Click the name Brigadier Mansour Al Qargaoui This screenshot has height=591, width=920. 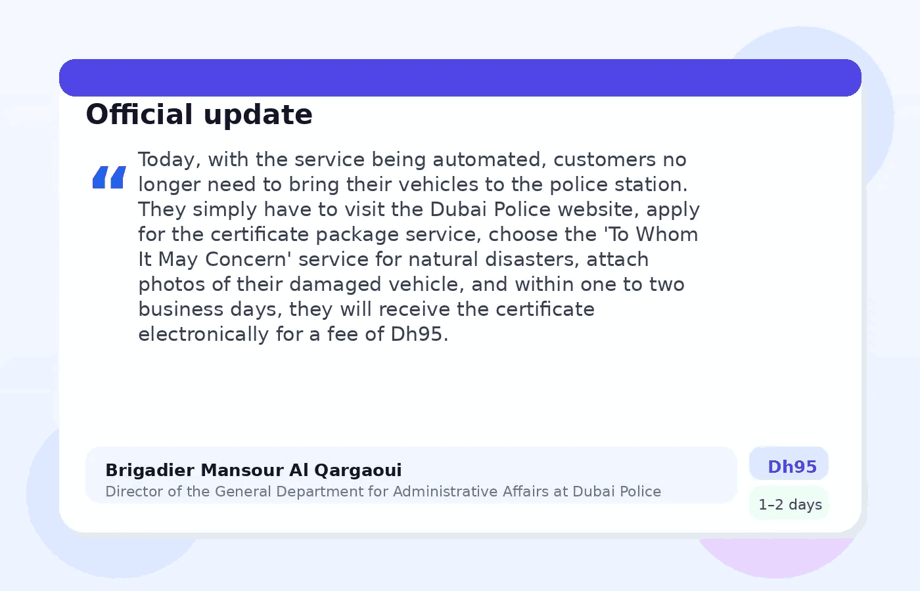tap(253, 470)
